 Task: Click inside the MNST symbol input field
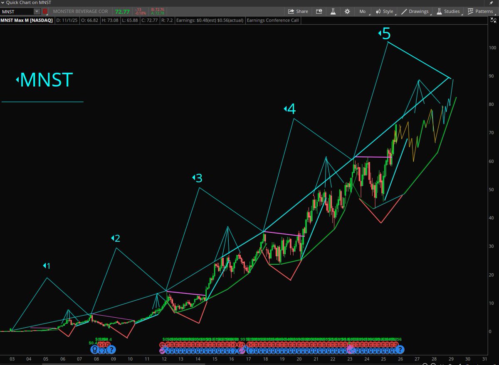(17, 12)
